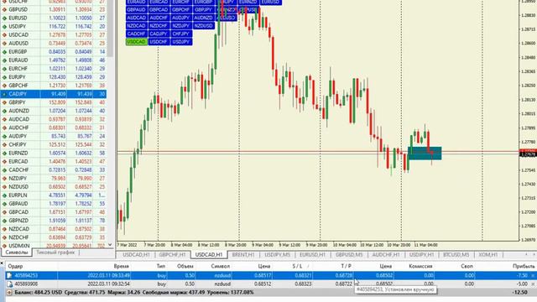Switch chart to USDCHF via symbol button

(x=159, y=42)
